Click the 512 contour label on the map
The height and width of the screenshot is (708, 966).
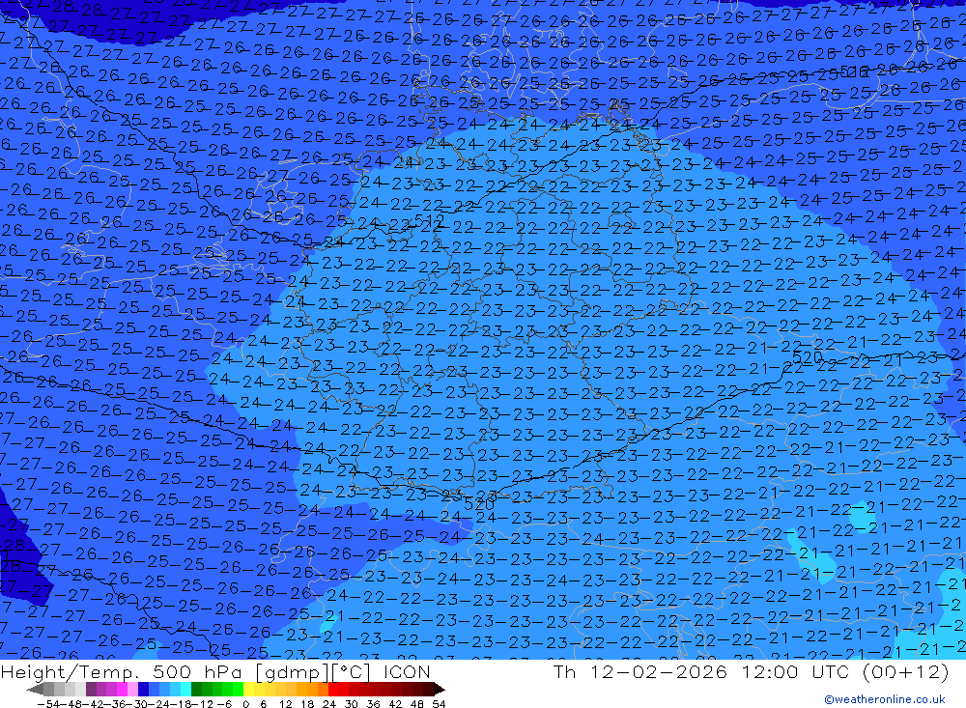pos(428,222)
